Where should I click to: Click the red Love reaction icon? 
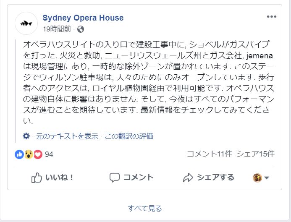click(x=38, y=154)
